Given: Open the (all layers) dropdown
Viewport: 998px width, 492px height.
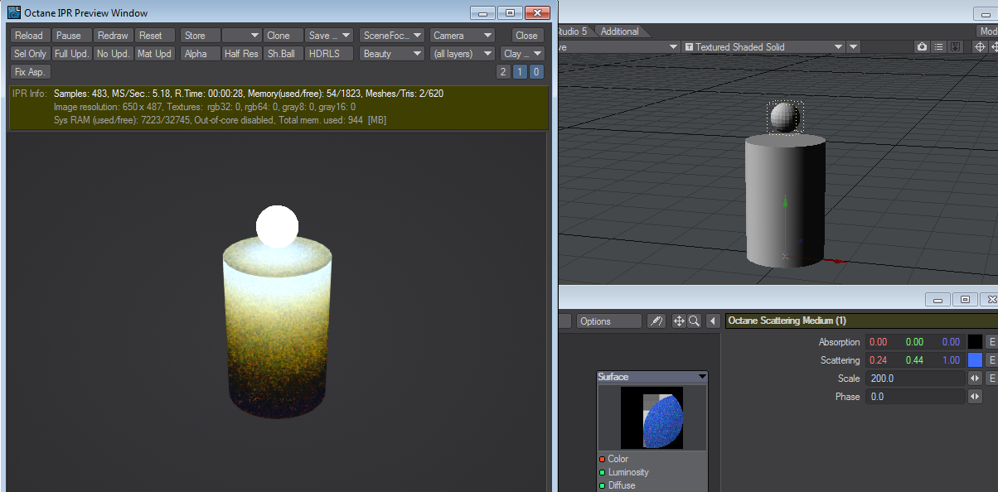Looking at the screenshot, I should (x=462, y=54).
